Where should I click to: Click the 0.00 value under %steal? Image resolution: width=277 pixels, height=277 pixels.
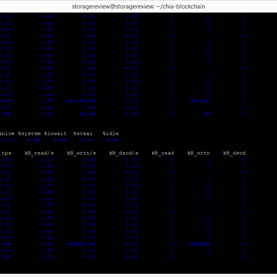[86, 140]
